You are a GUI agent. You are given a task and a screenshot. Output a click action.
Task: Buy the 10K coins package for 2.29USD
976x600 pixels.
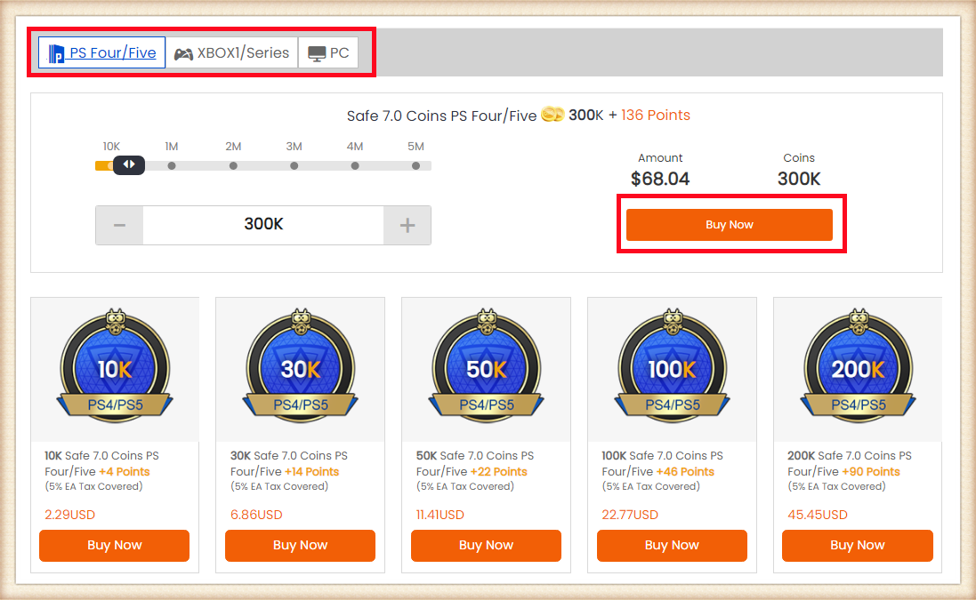115,545
